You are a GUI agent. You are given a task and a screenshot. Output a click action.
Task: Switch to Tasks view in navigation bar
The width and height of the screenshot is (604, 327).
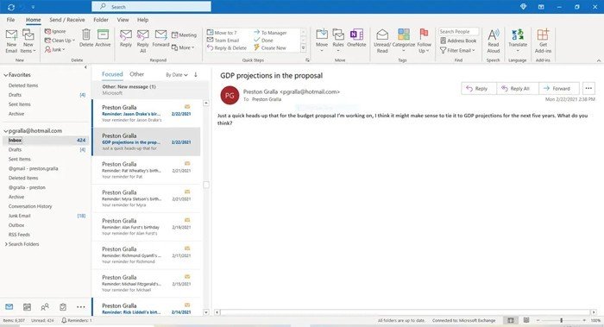click(63, 307)
